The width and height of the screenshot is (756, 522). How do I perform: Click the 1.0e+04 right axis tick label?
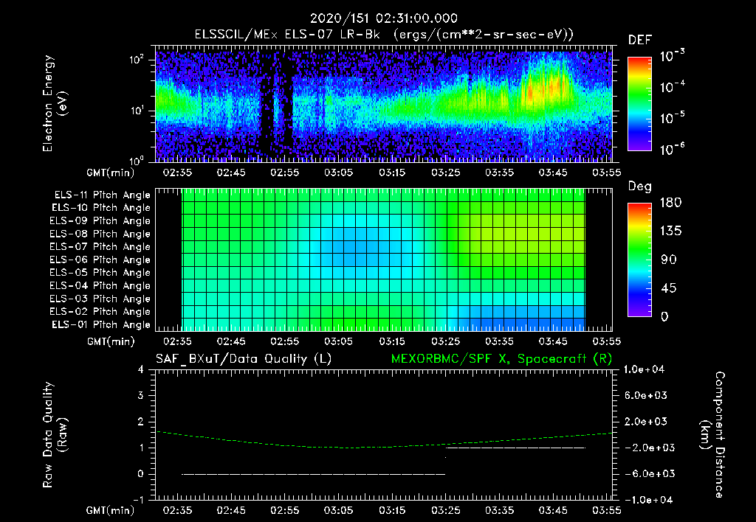pyautogui.click(x=644, y=369)
